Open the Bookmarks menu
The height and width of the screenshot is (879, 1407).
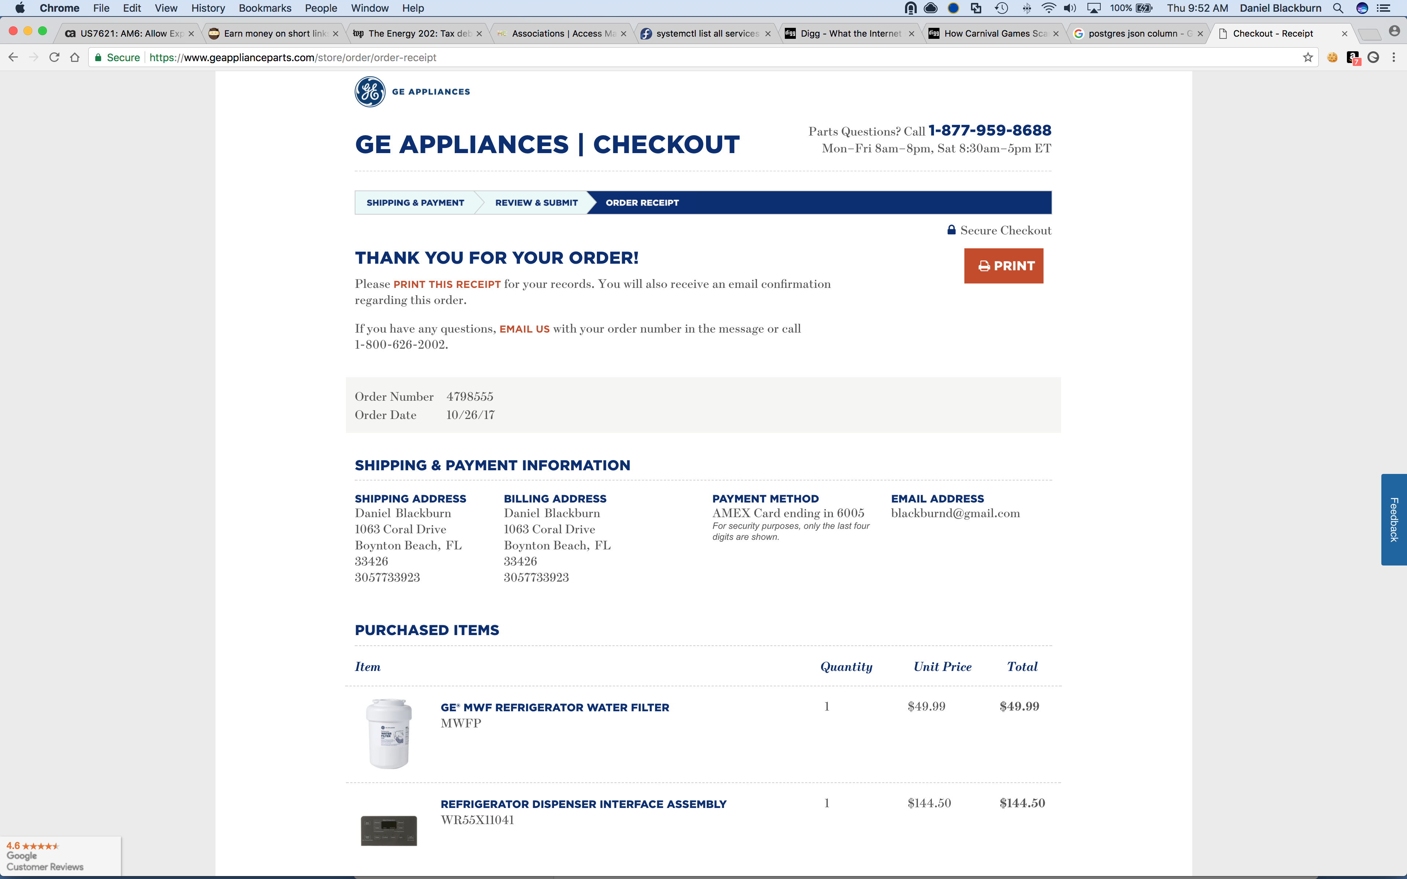[x=265, y=8]
